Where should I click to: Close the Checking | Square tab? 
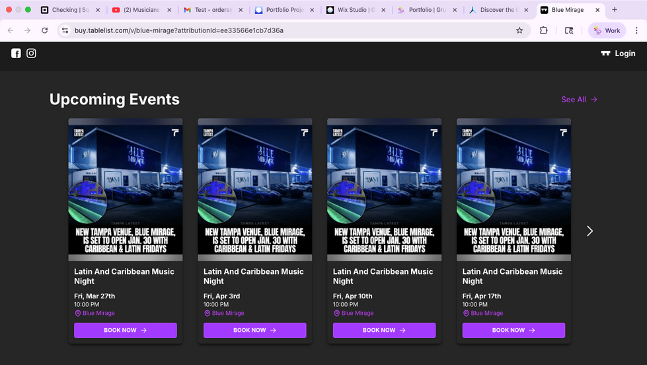click(x=98, y=10)
